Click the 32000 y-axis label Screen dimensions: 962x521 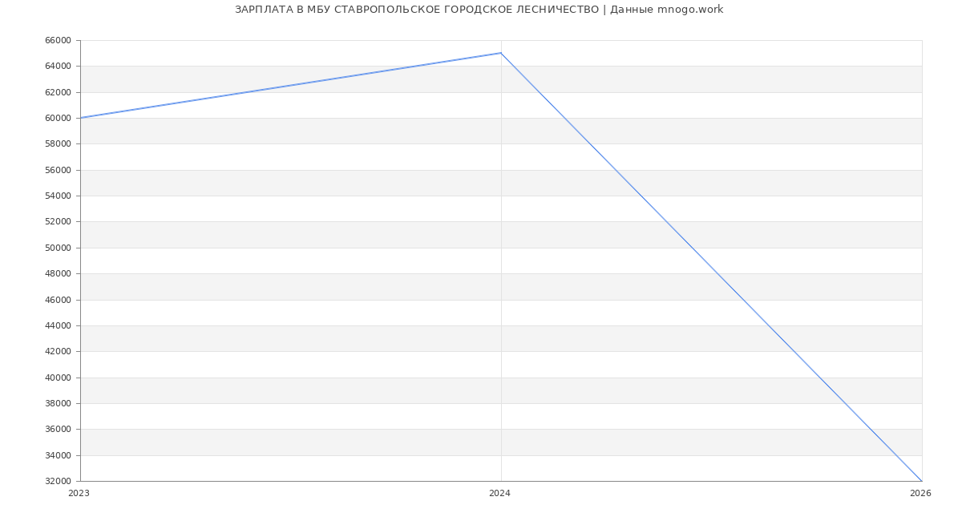[58, 481]
